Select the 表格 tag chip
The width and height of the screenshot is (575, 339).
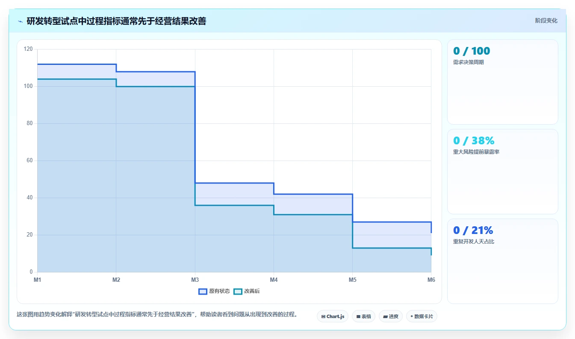click(x=363, y=316)
